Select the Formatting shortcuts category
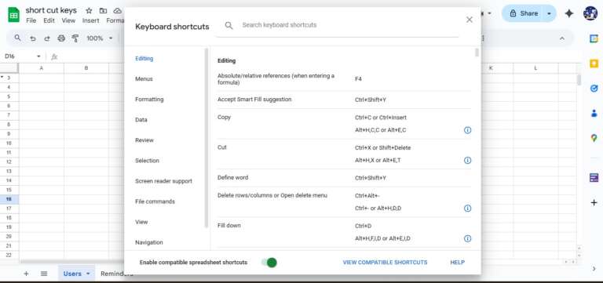 [149, 100]
